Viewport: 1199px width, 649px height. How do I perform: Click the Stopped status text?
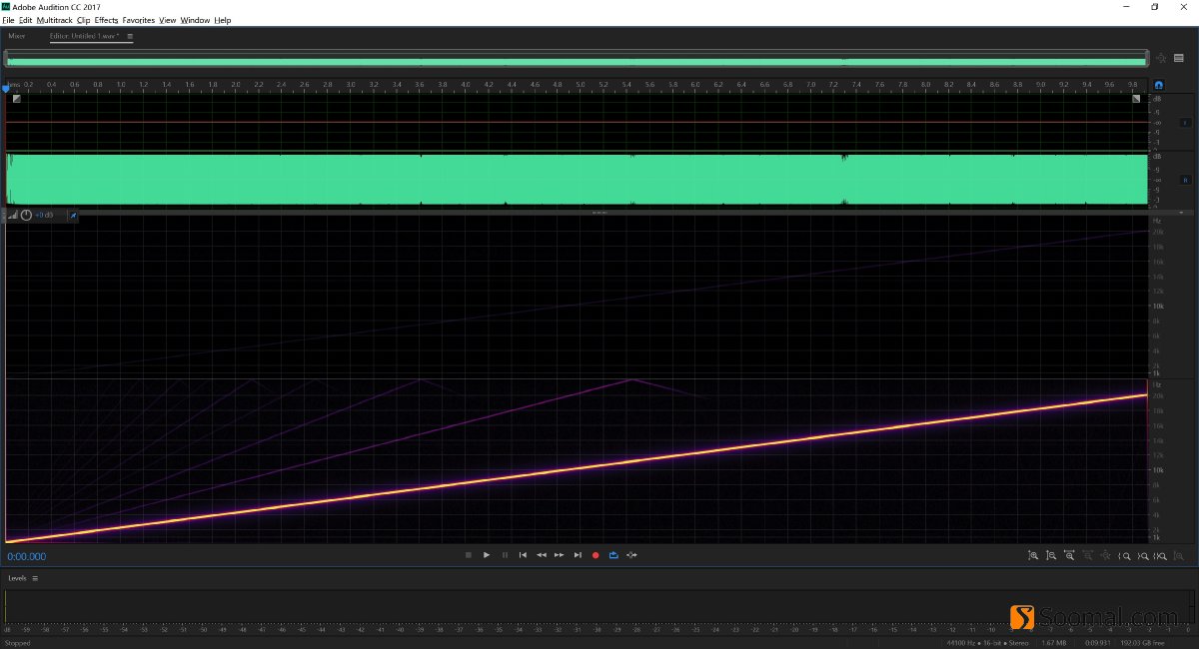[x=17, y=643]
